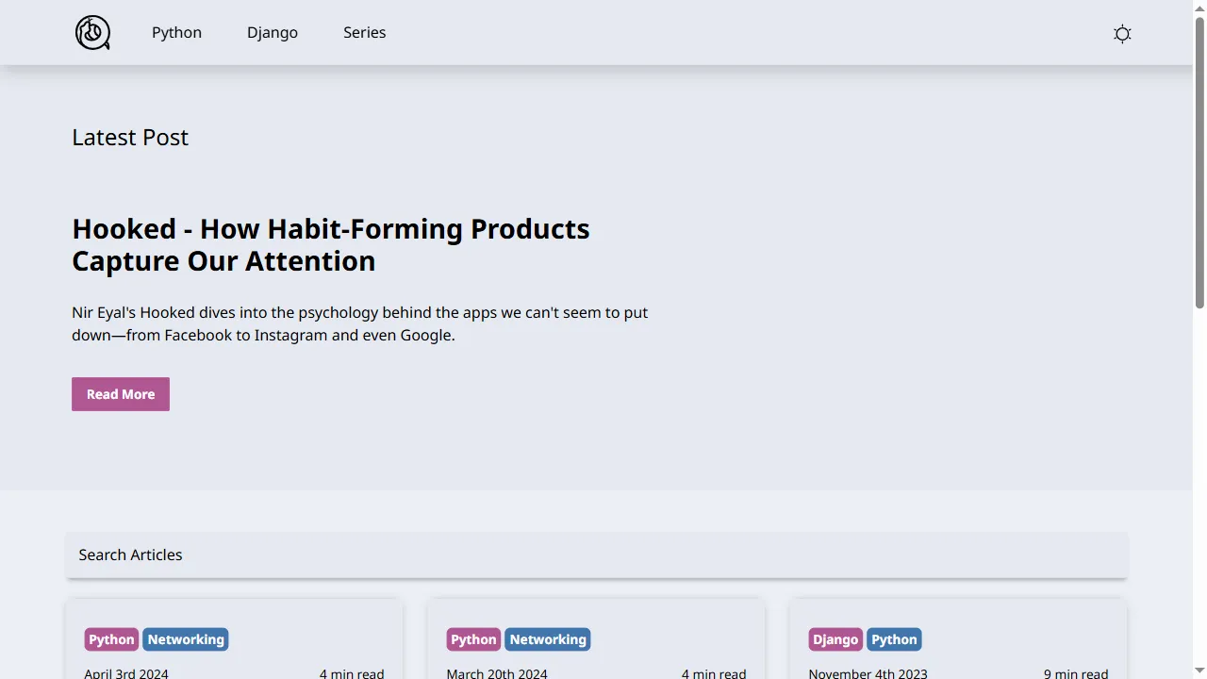Select Python tag on November 4th card
Screen dimensions: 1207x679
coord(894,639)
